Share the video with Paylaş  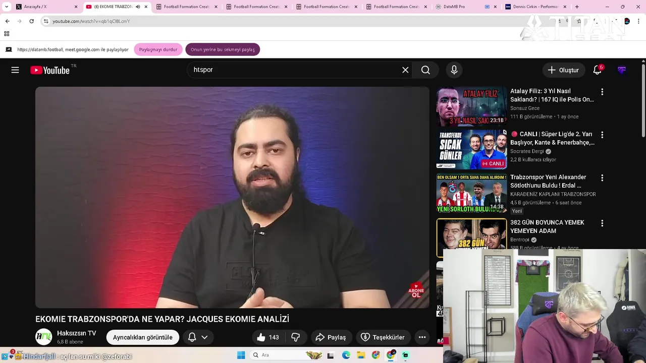point(331,337)
